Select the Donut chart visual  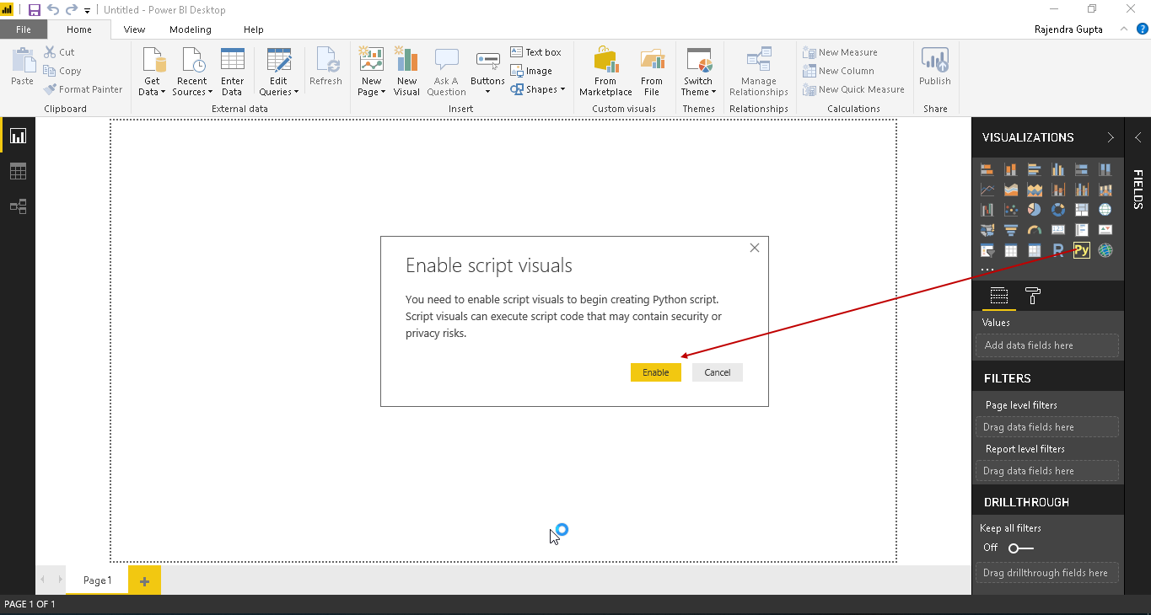(1058, 210)
